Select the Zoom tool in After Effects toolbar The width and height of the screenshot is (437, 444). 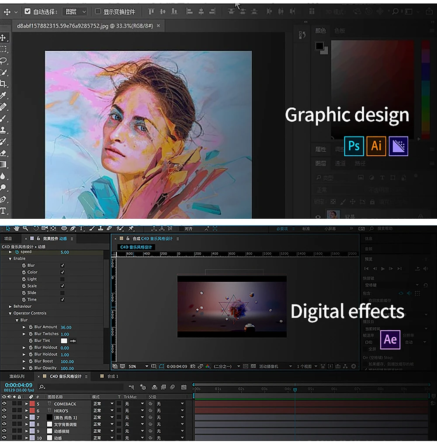tap(25, 228)
